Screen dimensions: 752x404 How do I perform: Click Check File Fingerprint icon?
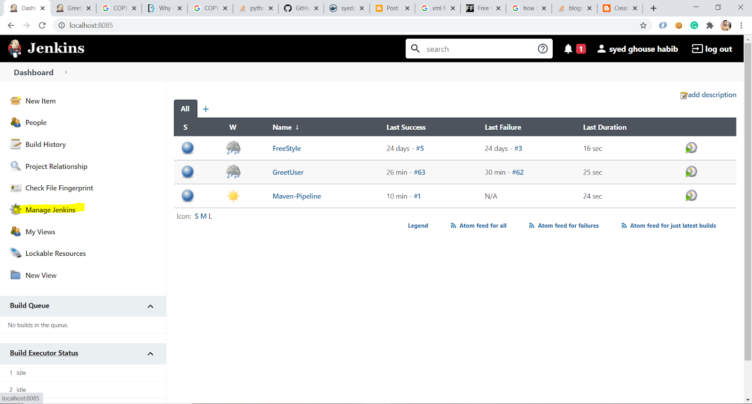[x=16, y=188]
